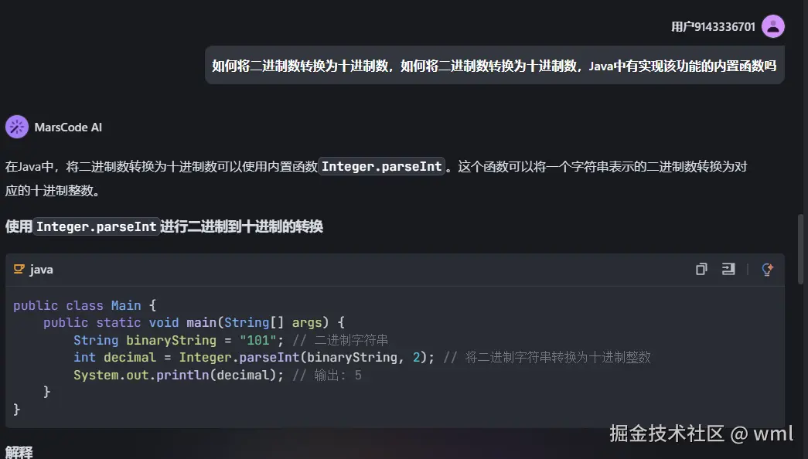Screen dimensions: 808x459
Task: Click the MarsCode AI logo icon
Action: [17, 127]
